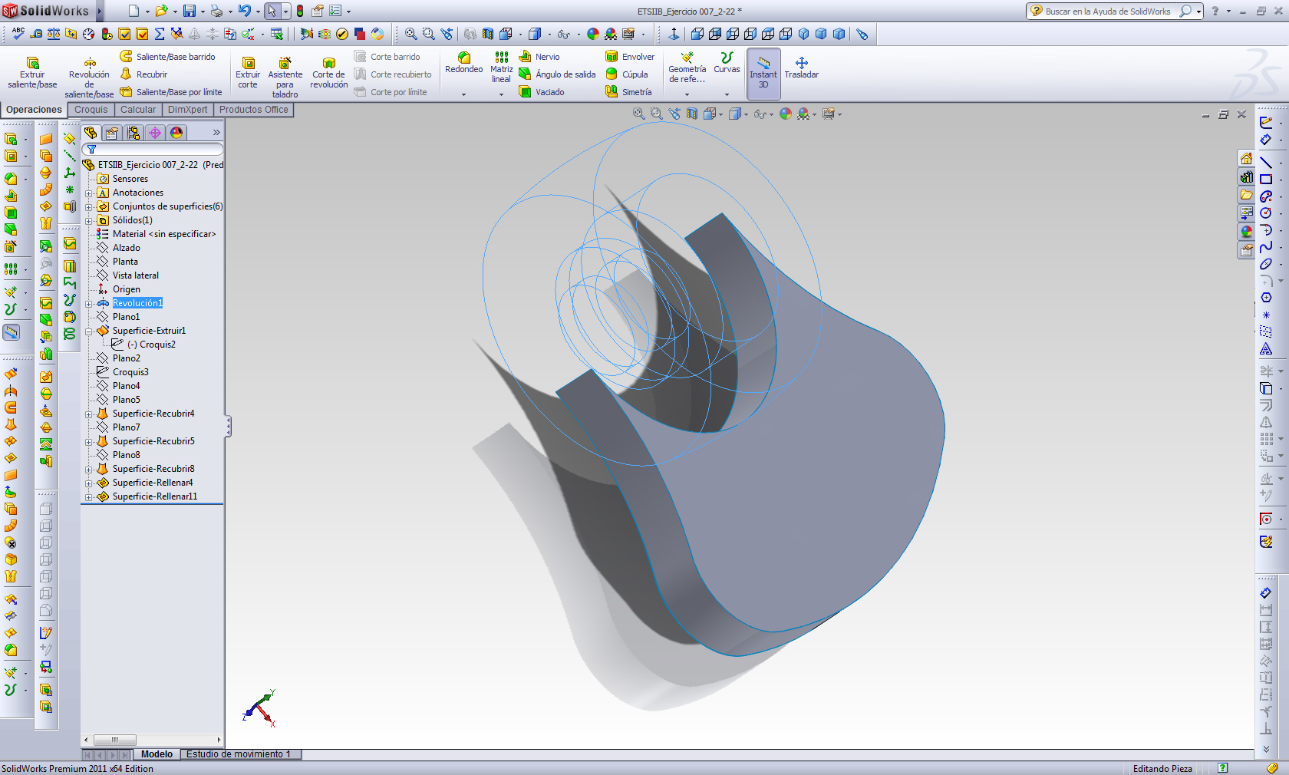Click the Trasladar tool
The width and height of the screenshot is (1289, 775).
(x=802, y=68)
